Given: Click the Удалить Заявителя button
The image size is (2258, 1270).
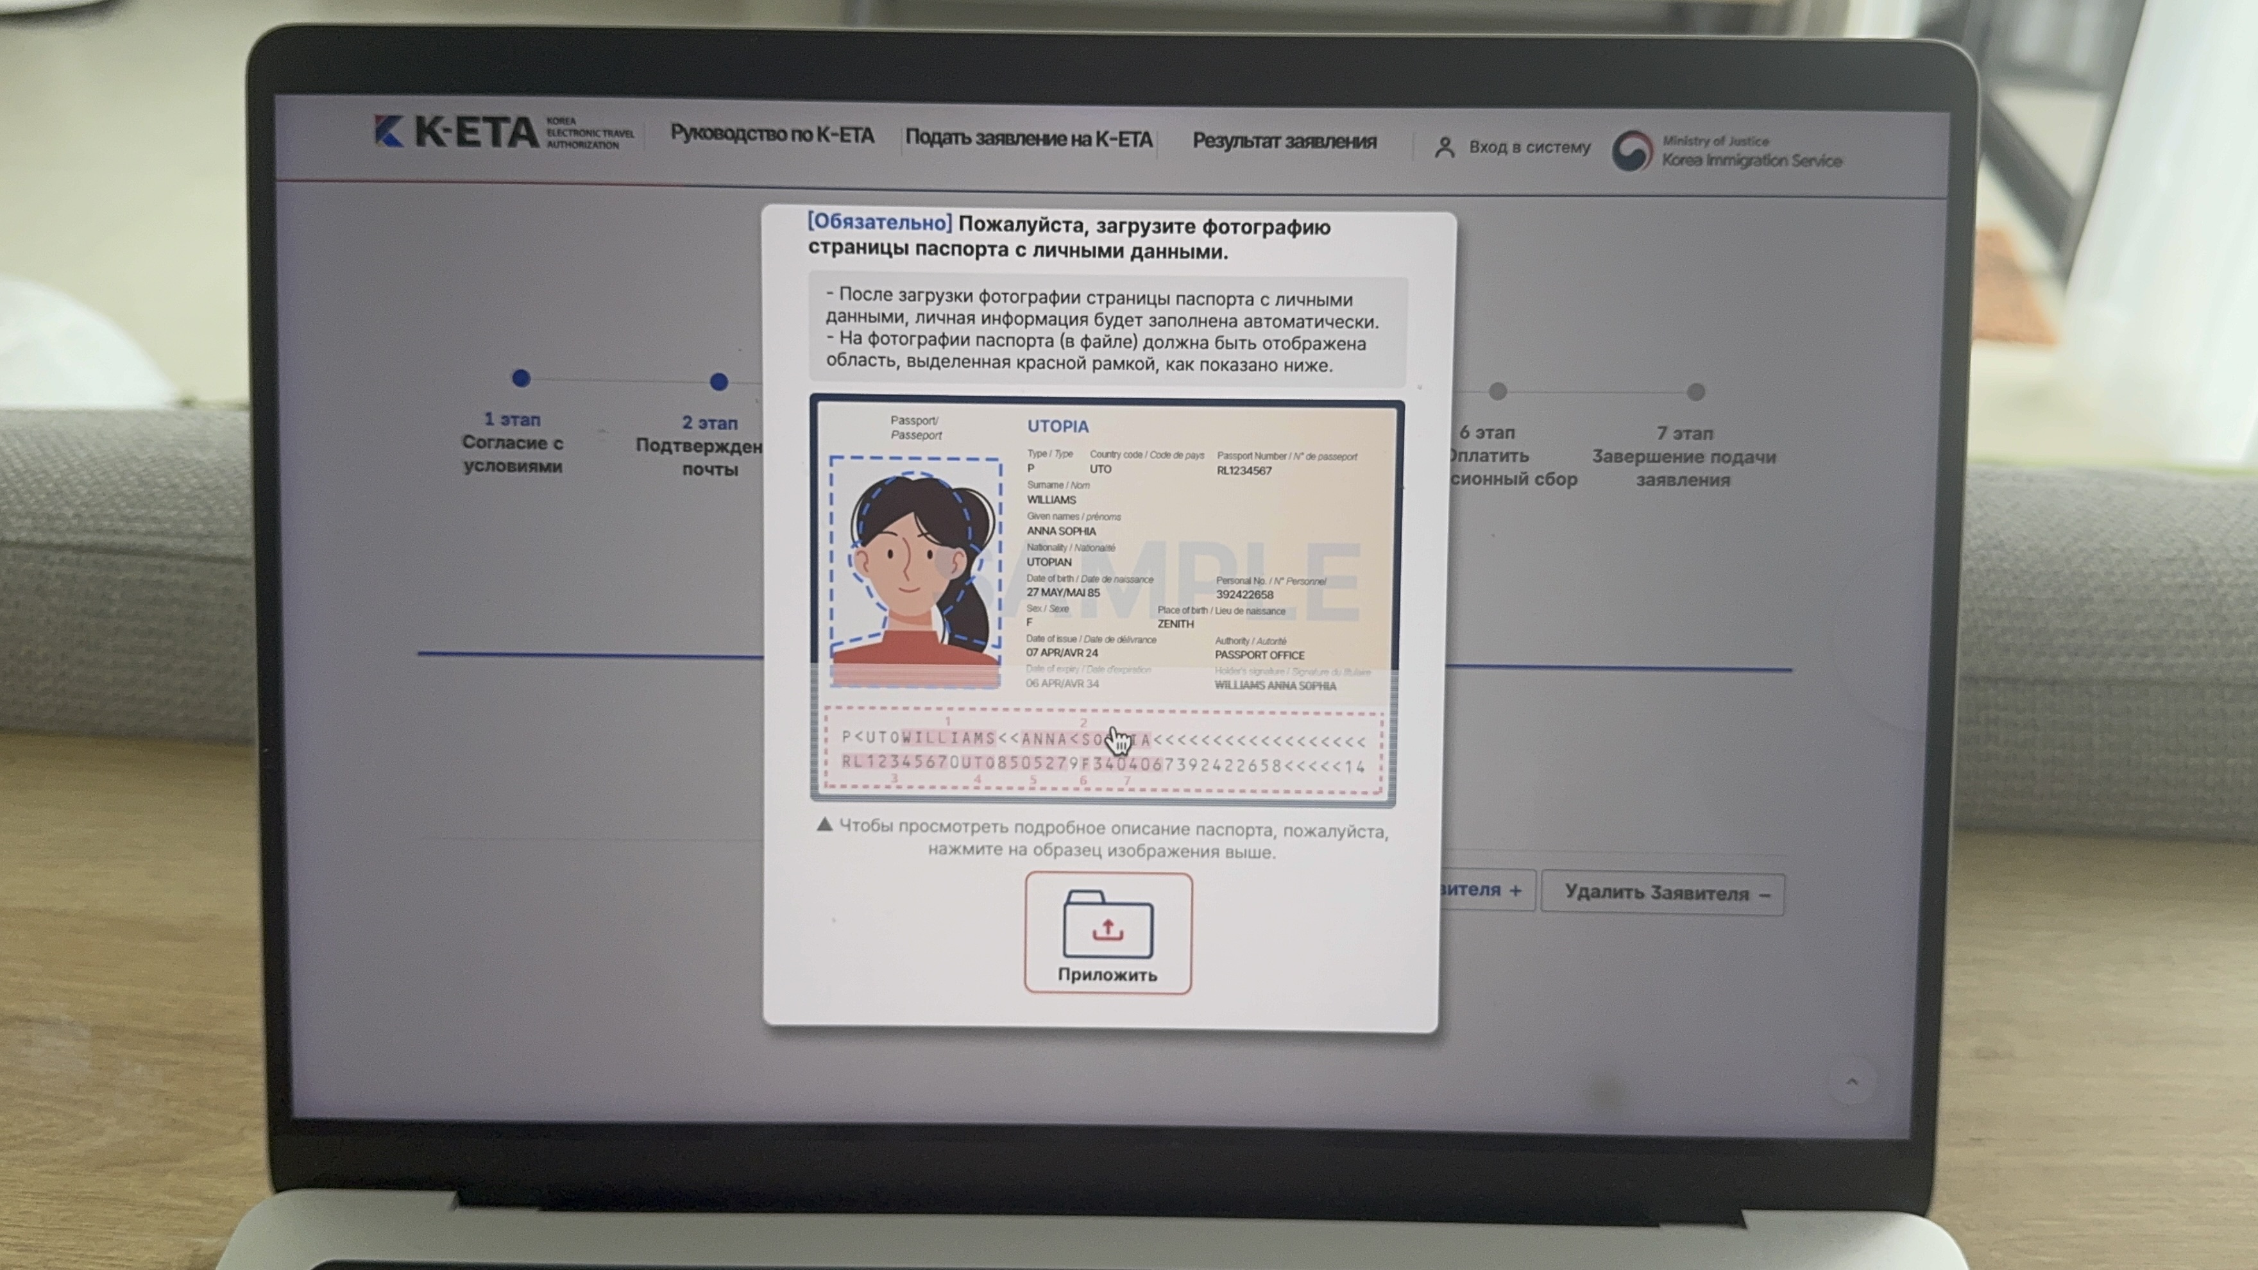Looking at the screenshot, I should click(1663, 893).
